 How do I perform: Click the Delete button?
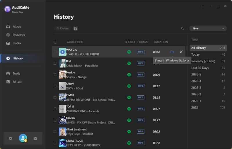63,28
